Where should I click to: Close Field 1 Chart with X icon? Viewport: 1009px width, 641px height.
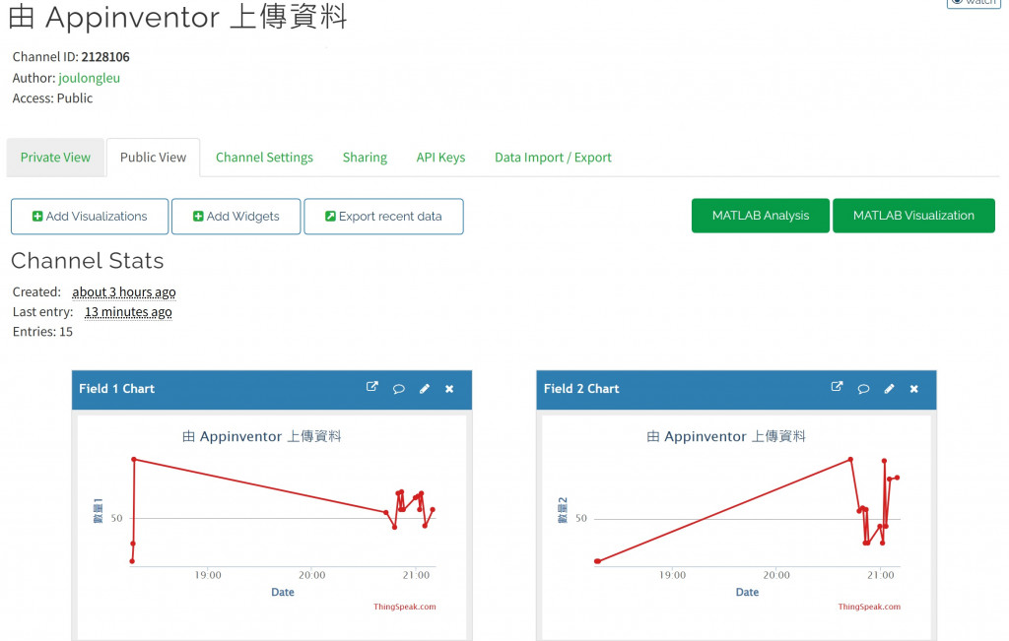449,388
